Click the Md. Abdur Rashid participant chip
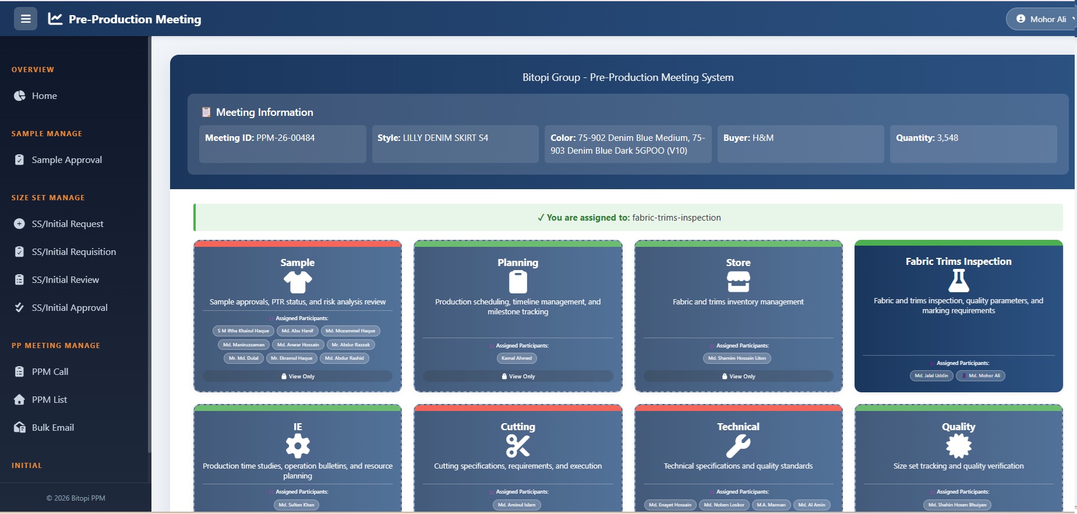The width and height of the screenshot is (1077, 514). (344, 358)
